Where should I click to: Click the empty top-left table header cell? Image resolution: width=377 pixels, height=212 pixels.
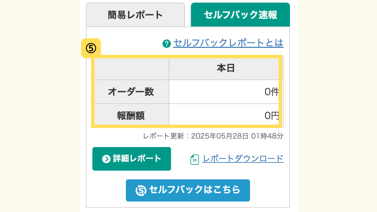[132, 68]
